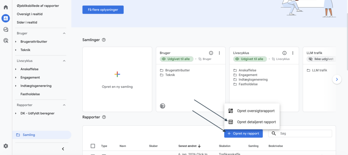Sort by the Senest ændret column header
This screenshot has height=155, width=348.
(189, 146)
